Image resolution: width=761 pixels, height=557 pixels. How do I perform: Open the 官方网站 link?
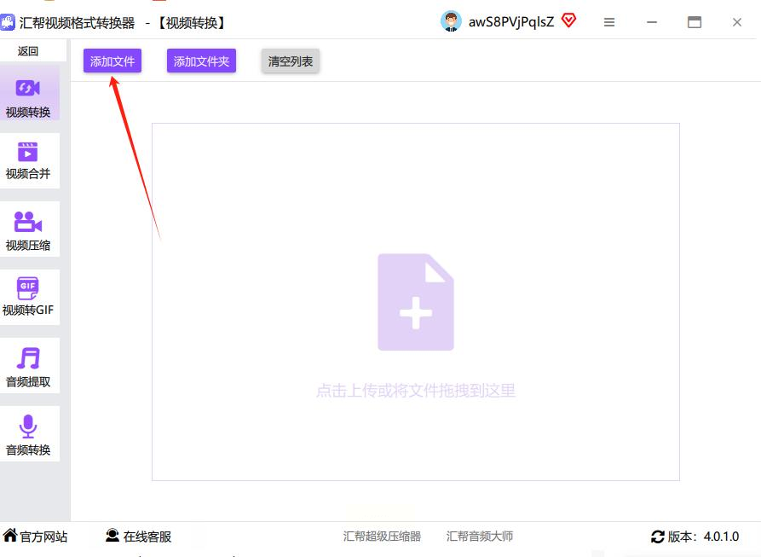(35, 537)
